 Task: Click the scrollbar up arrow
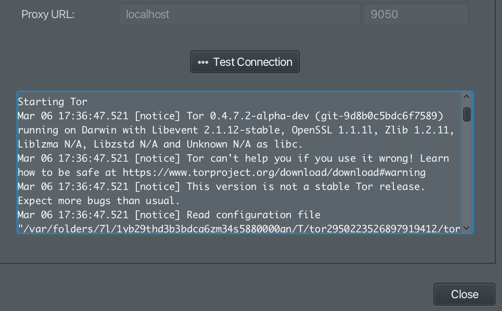pos(466,97)
